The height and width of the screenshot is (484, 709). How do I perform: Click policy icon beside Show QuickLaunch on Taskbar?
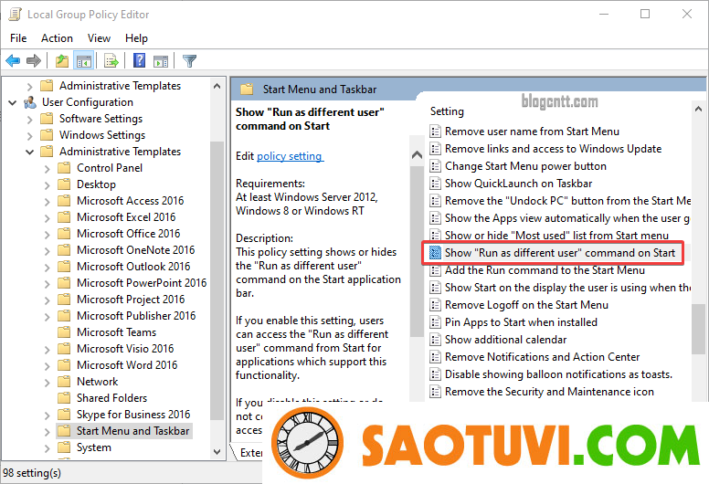tap(435, 184)
